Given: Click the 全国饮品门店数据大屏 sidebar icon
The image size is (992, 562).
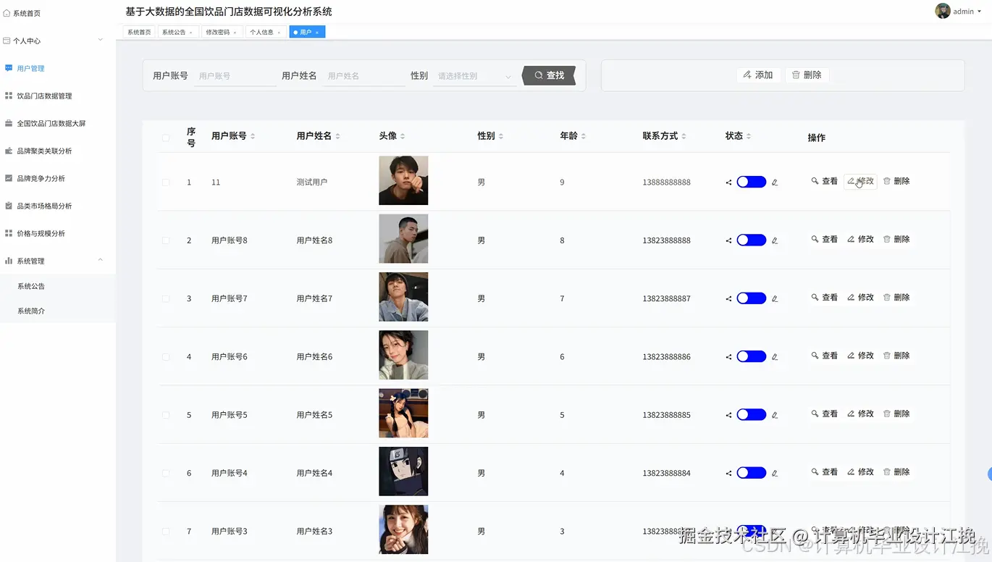Looking at the screenshot, I should point(9,123).
